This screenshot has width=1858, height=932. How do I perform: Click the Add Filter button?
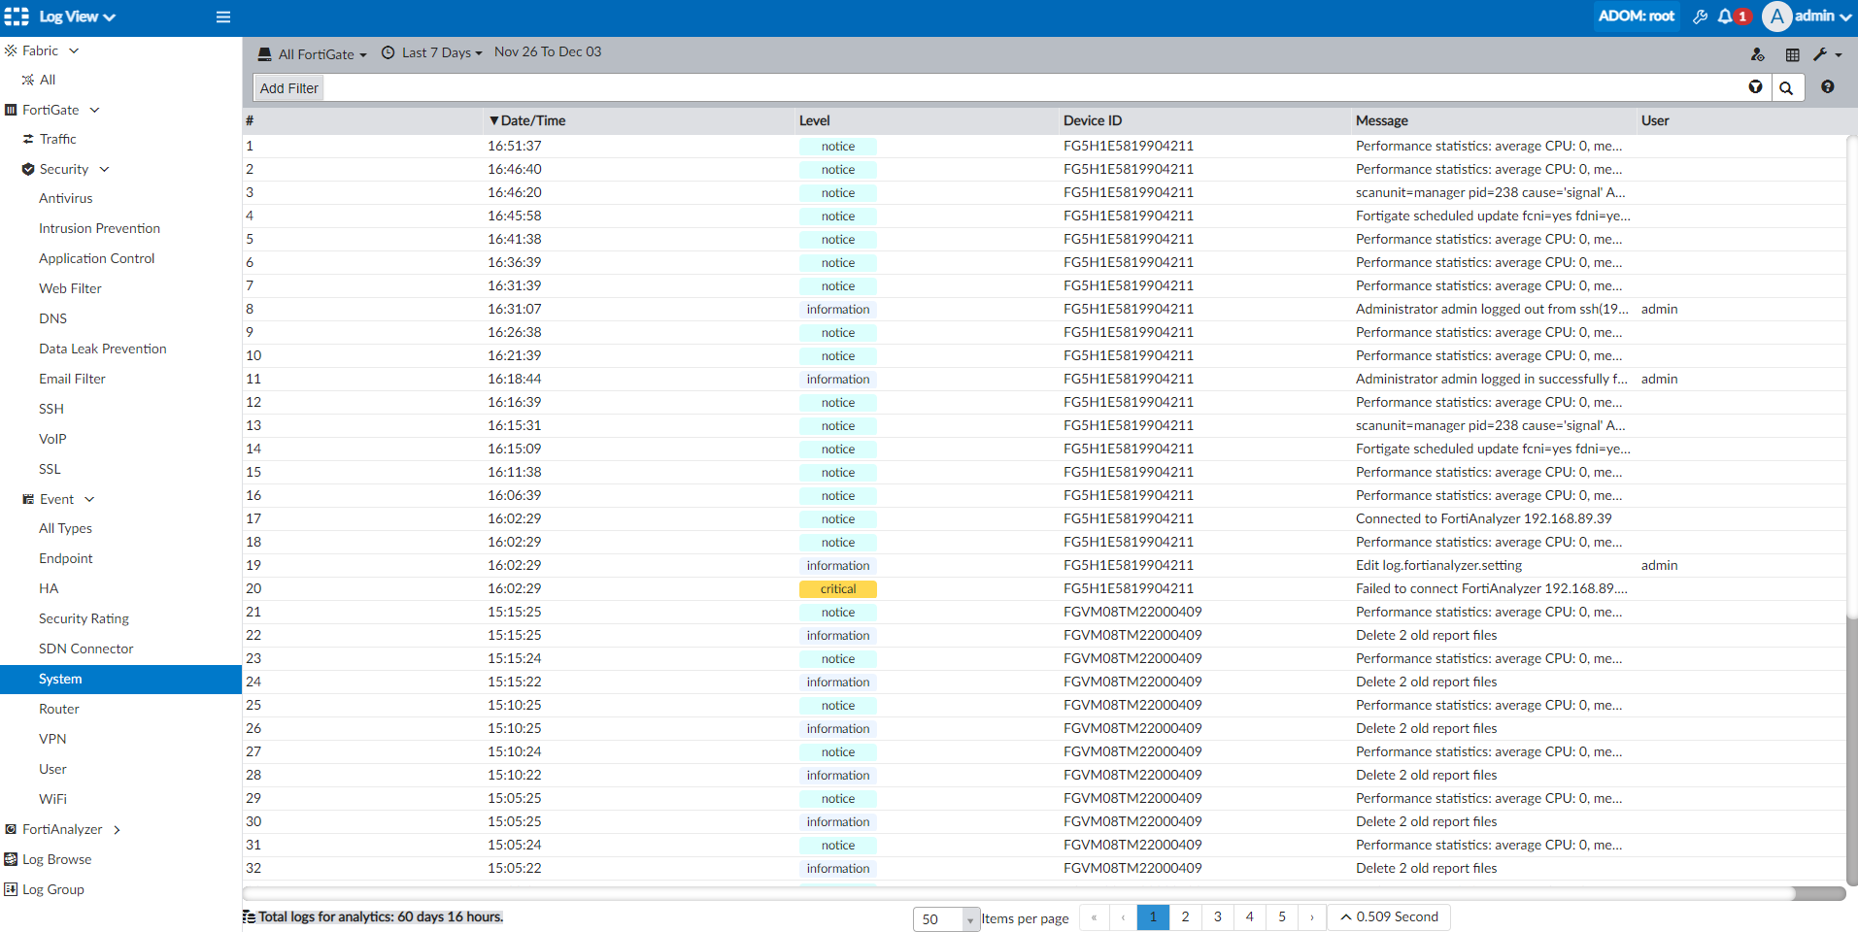[288, 88]
